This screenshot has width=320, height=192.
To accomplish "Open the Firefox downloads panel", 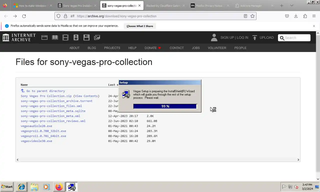I will coord(296,16).
